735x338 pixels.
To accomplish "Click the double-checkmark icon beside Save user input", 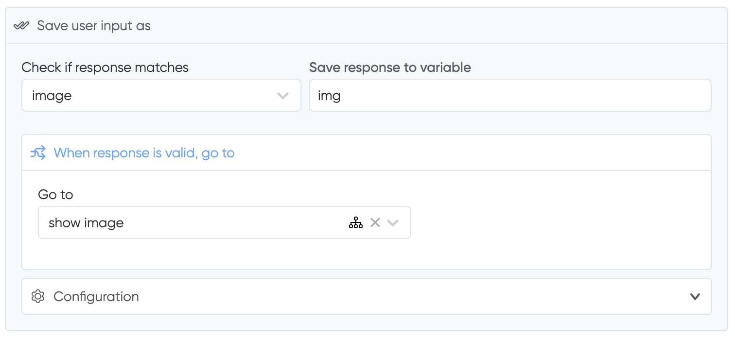I will (x=22, y=26).
